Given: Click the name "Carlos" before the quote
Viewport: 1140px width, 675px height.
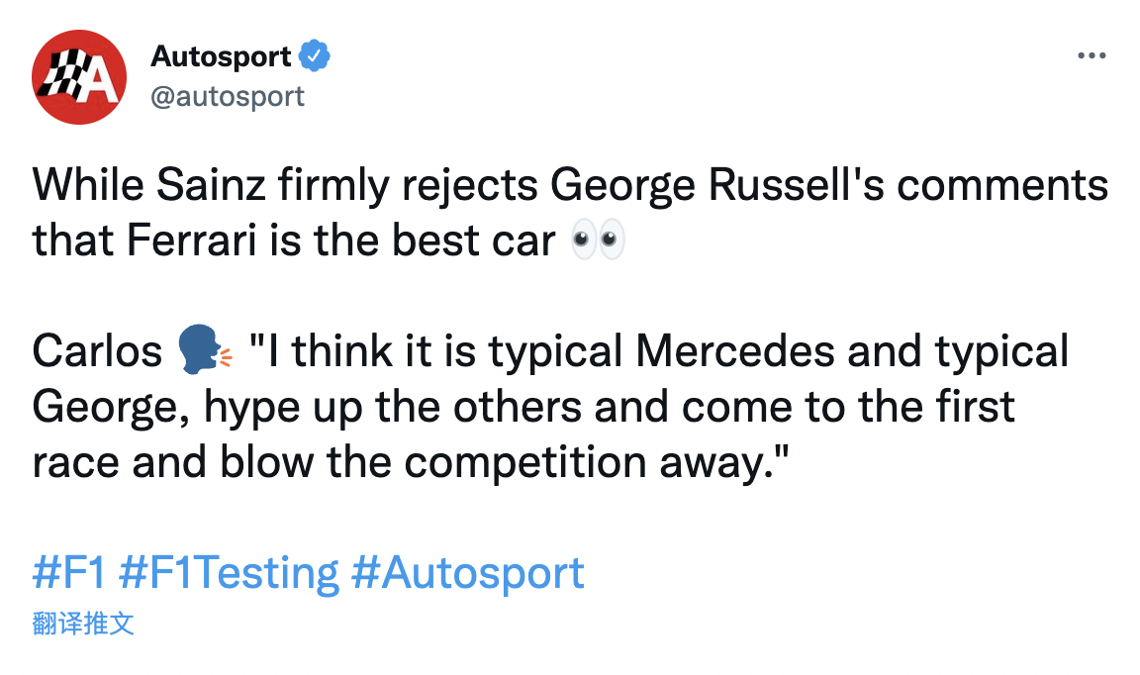Looking at the screenshot, I should [97, 351].
